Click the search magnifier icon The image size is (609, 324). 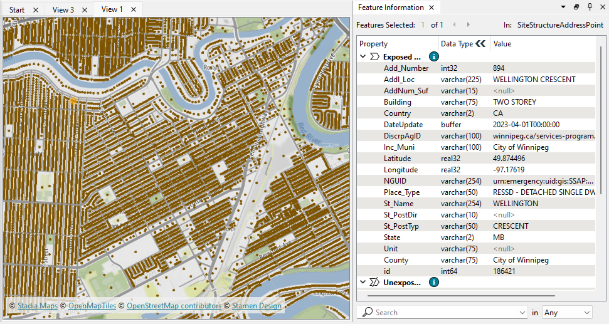pyautogui.click(x=368, y=312)
